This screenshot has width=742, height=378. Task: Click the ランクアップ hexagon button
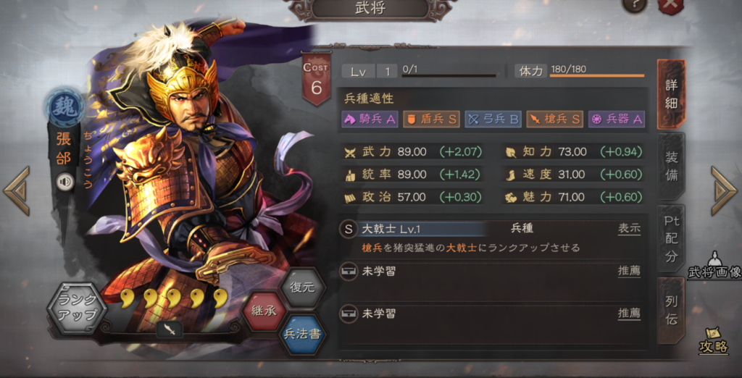pos(77,308)
